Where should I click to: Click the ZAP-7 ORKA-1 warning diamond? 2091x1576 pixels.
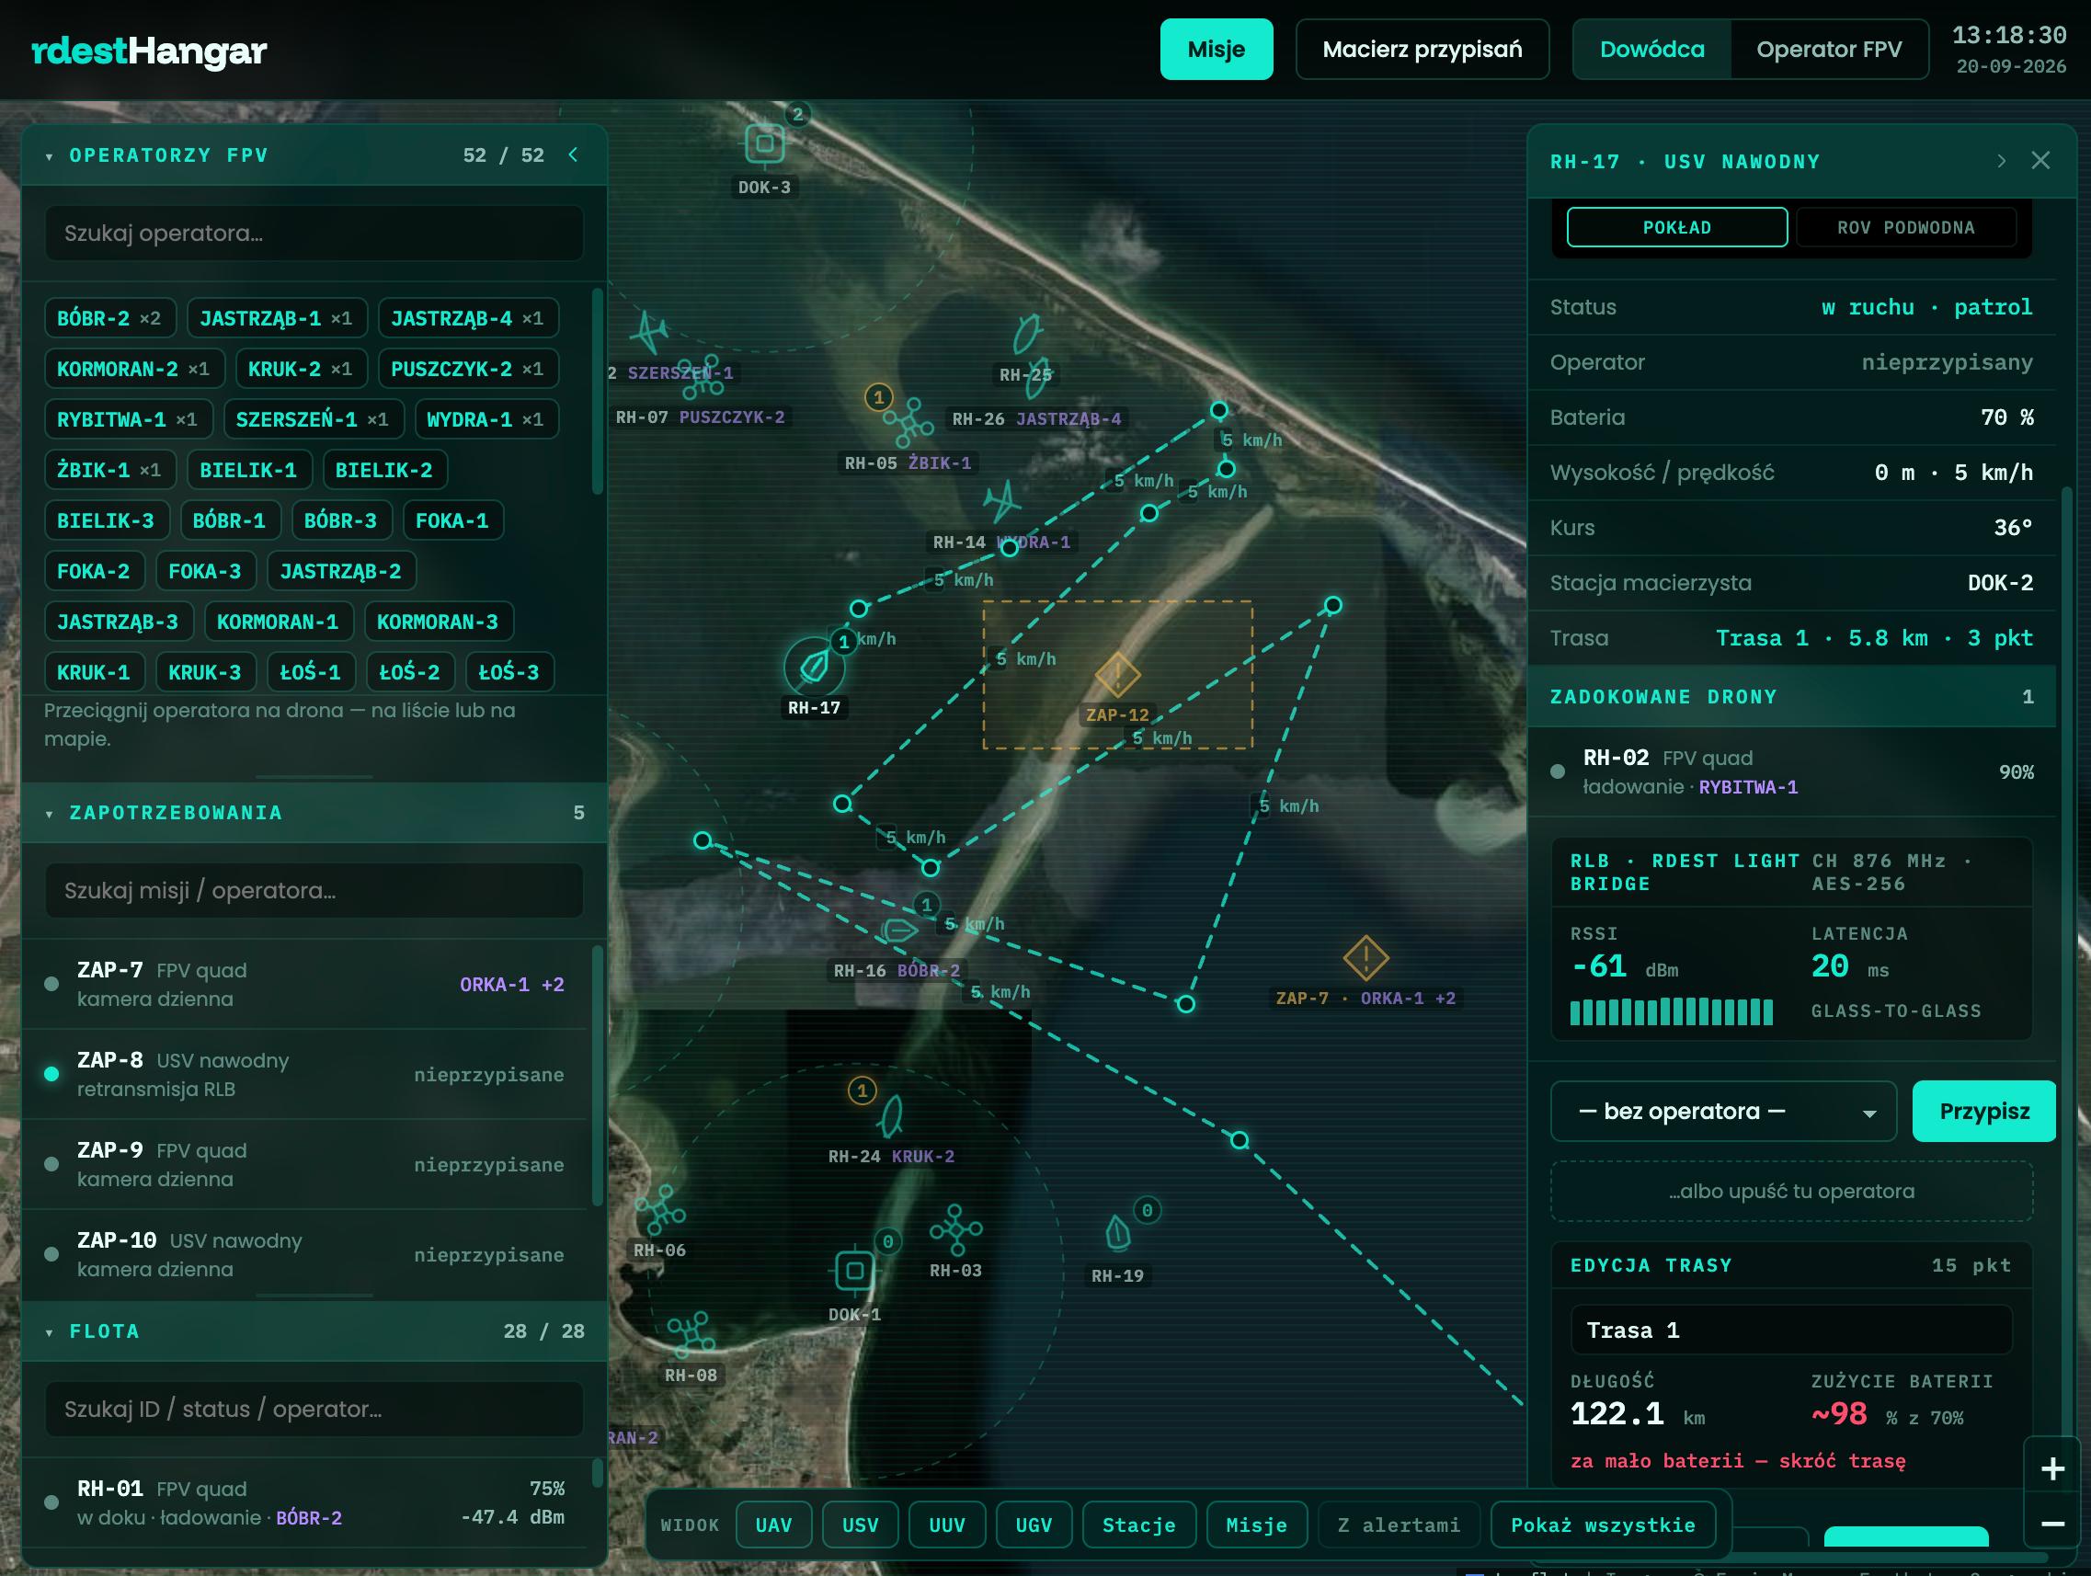pyautogui.click(x=1366, y=959)
